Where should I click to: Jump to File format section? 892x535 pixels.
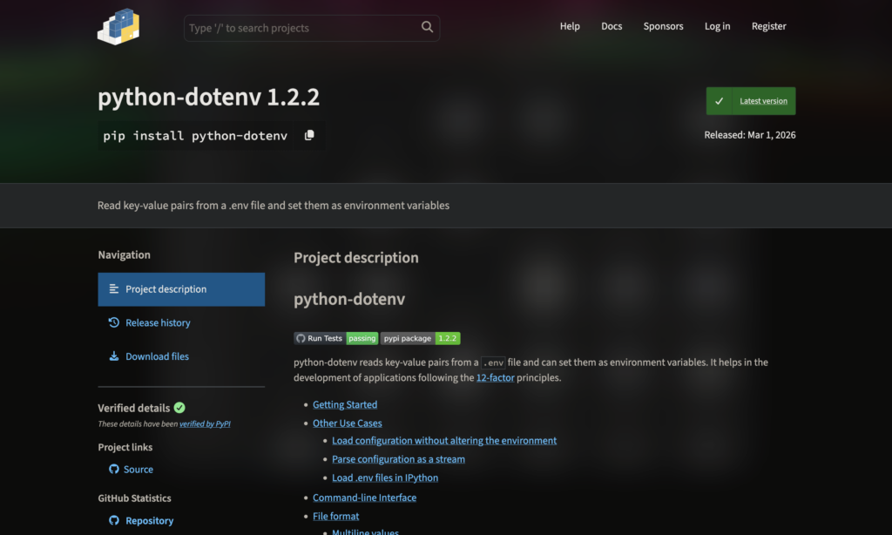click(x=335, y=516)
